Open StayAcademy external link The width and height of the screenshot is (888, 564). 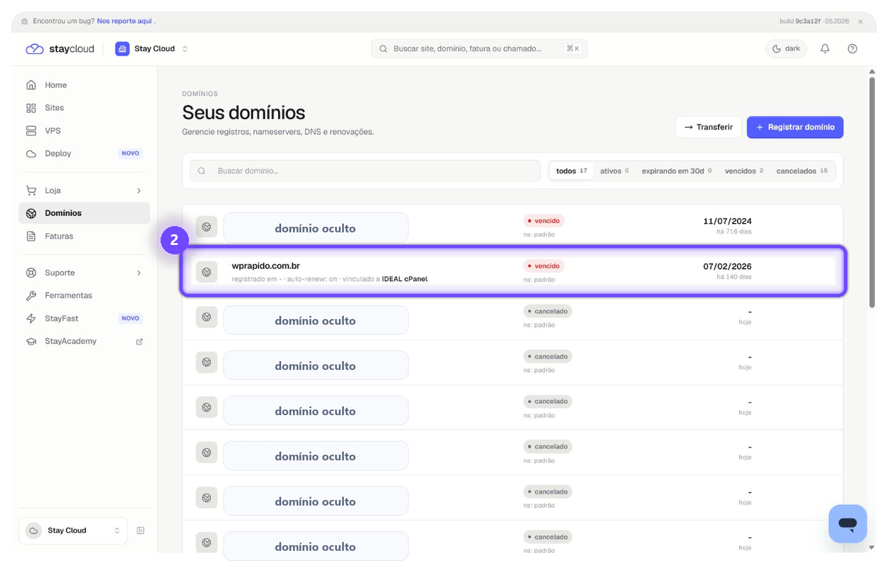pos(84,341)
